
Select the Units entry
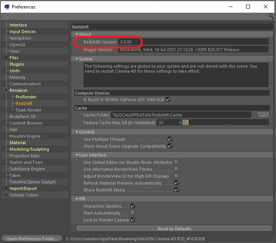(x=15, y=71)
